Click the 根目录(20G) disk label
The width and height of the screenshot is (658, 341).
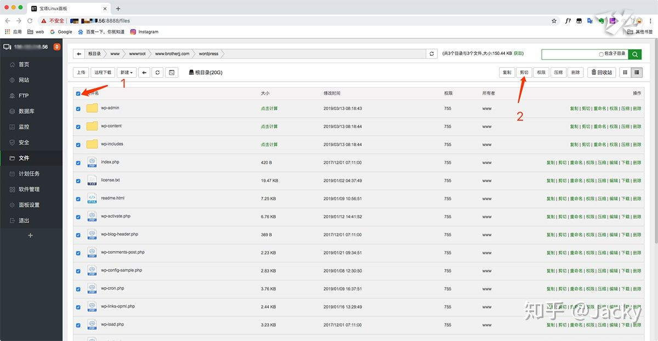coord(205,72)
